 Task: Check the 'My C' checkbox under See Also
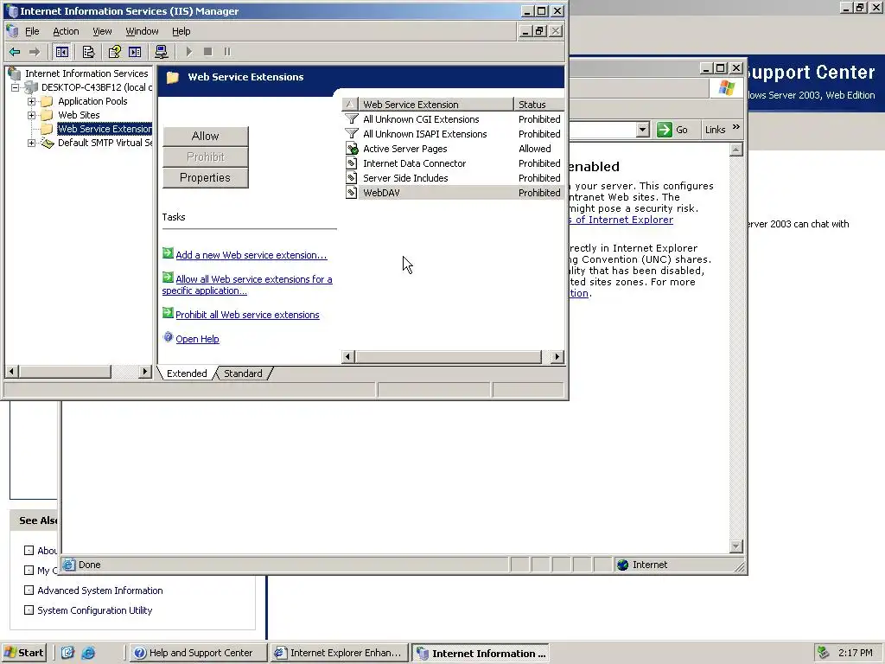click(29, 571)
